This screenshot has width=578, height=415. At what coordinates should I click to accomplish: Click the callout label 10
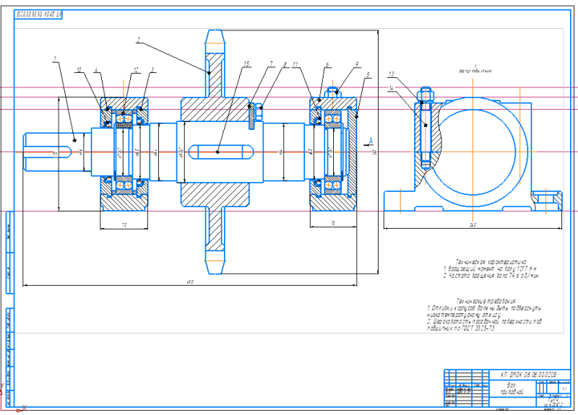point(79,69)
